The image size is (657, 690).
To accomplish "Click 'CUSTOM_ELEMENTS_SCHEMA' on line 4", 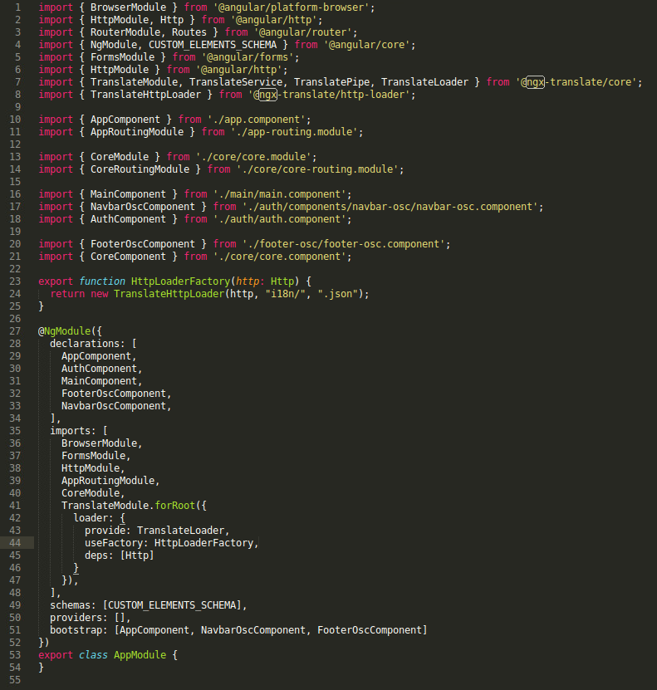I will 213,45.
